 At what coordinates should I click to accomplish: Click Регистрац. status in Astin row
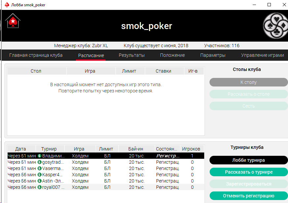click(168, 181)
